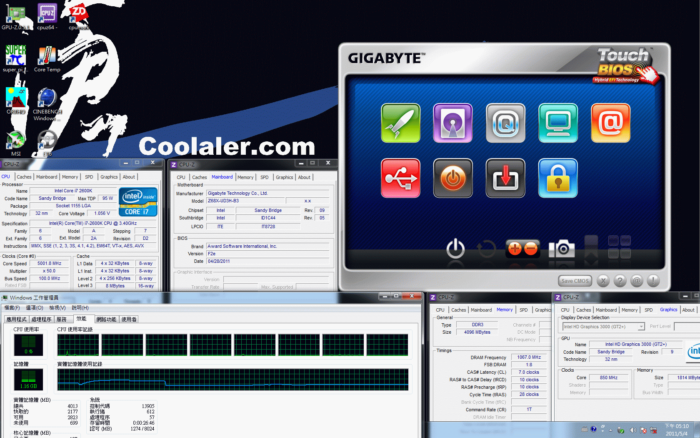Open the gray Q-Flash style icon in Touch BIOS
This screenshot has height=438, width=700.
pos(505,123)
